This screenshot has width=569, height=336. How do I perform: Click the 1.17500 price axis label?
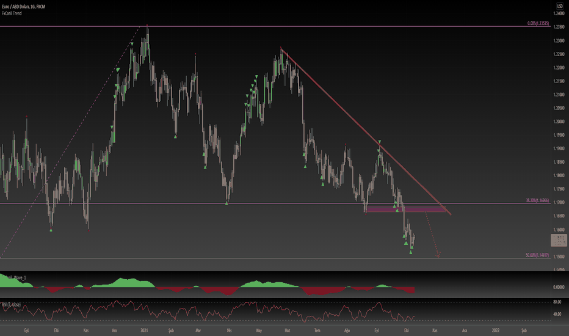(x=559, y=189)
